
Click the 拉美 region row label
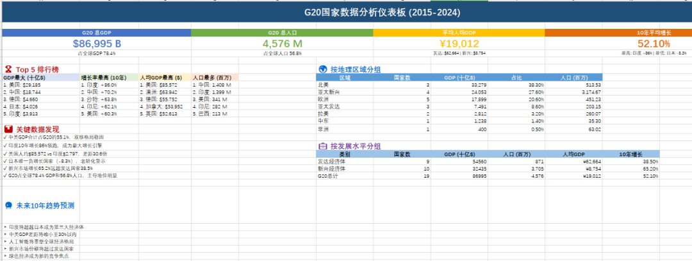322,114
